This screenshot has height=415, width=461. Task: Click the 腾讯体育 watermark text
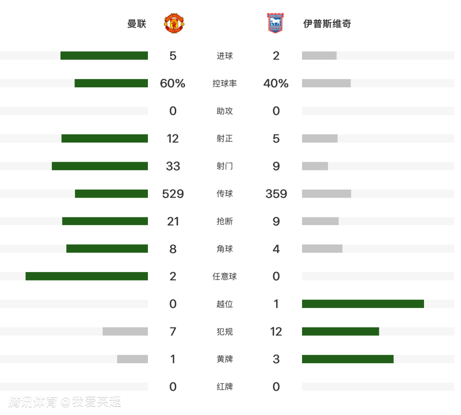[32, 402]
